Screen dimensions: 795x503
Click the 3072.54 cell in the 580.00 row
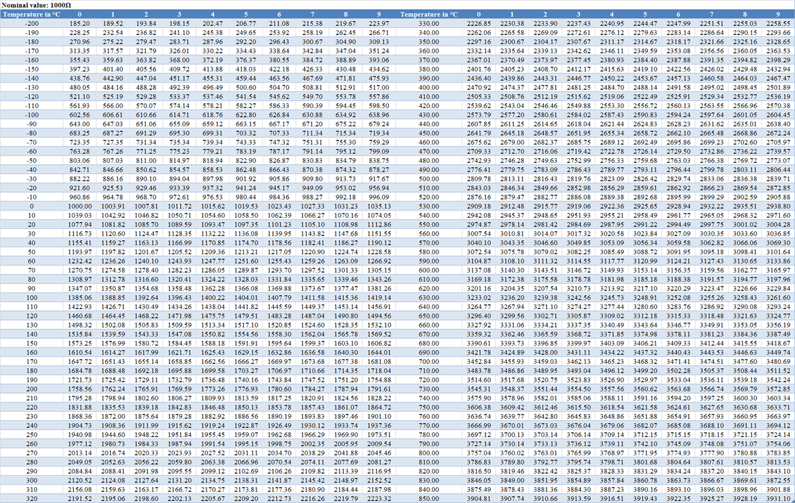(x=479, y=252)
